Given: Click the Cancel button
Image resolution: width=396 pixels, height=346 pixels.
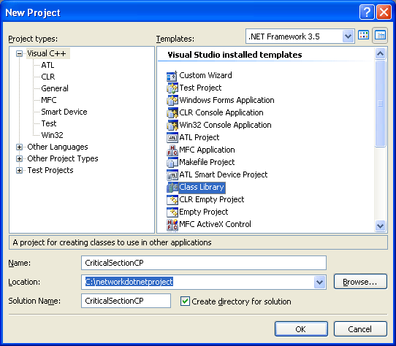Looking at the screenshot, I should click(x=360, y=328).
